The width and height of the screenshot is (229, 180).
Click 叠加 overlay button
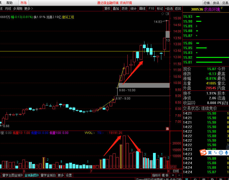tap(116, 9)
